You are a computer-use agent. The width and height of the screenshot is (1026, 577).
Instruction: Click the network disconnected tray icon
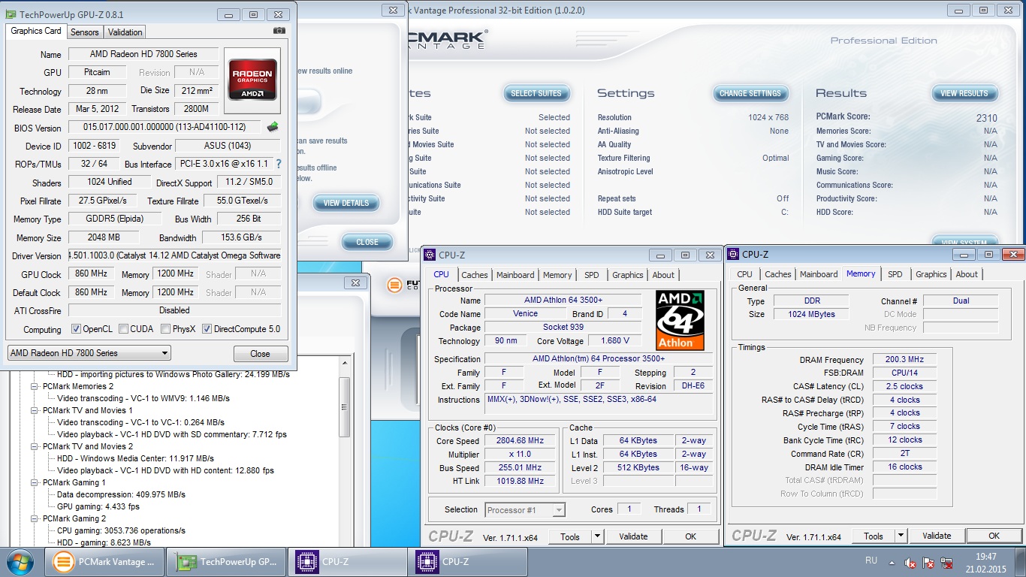click(947, 562)
